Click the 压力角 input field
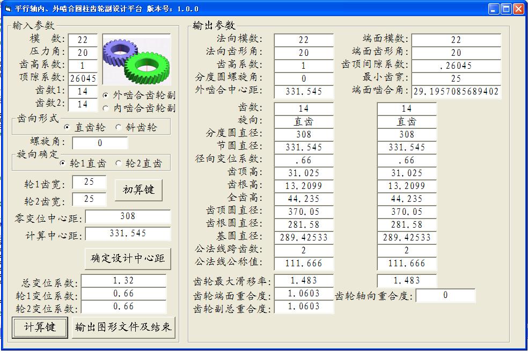The height and width of the screenshot is (357, 528). pyautogui.click(x=83, y=53)
